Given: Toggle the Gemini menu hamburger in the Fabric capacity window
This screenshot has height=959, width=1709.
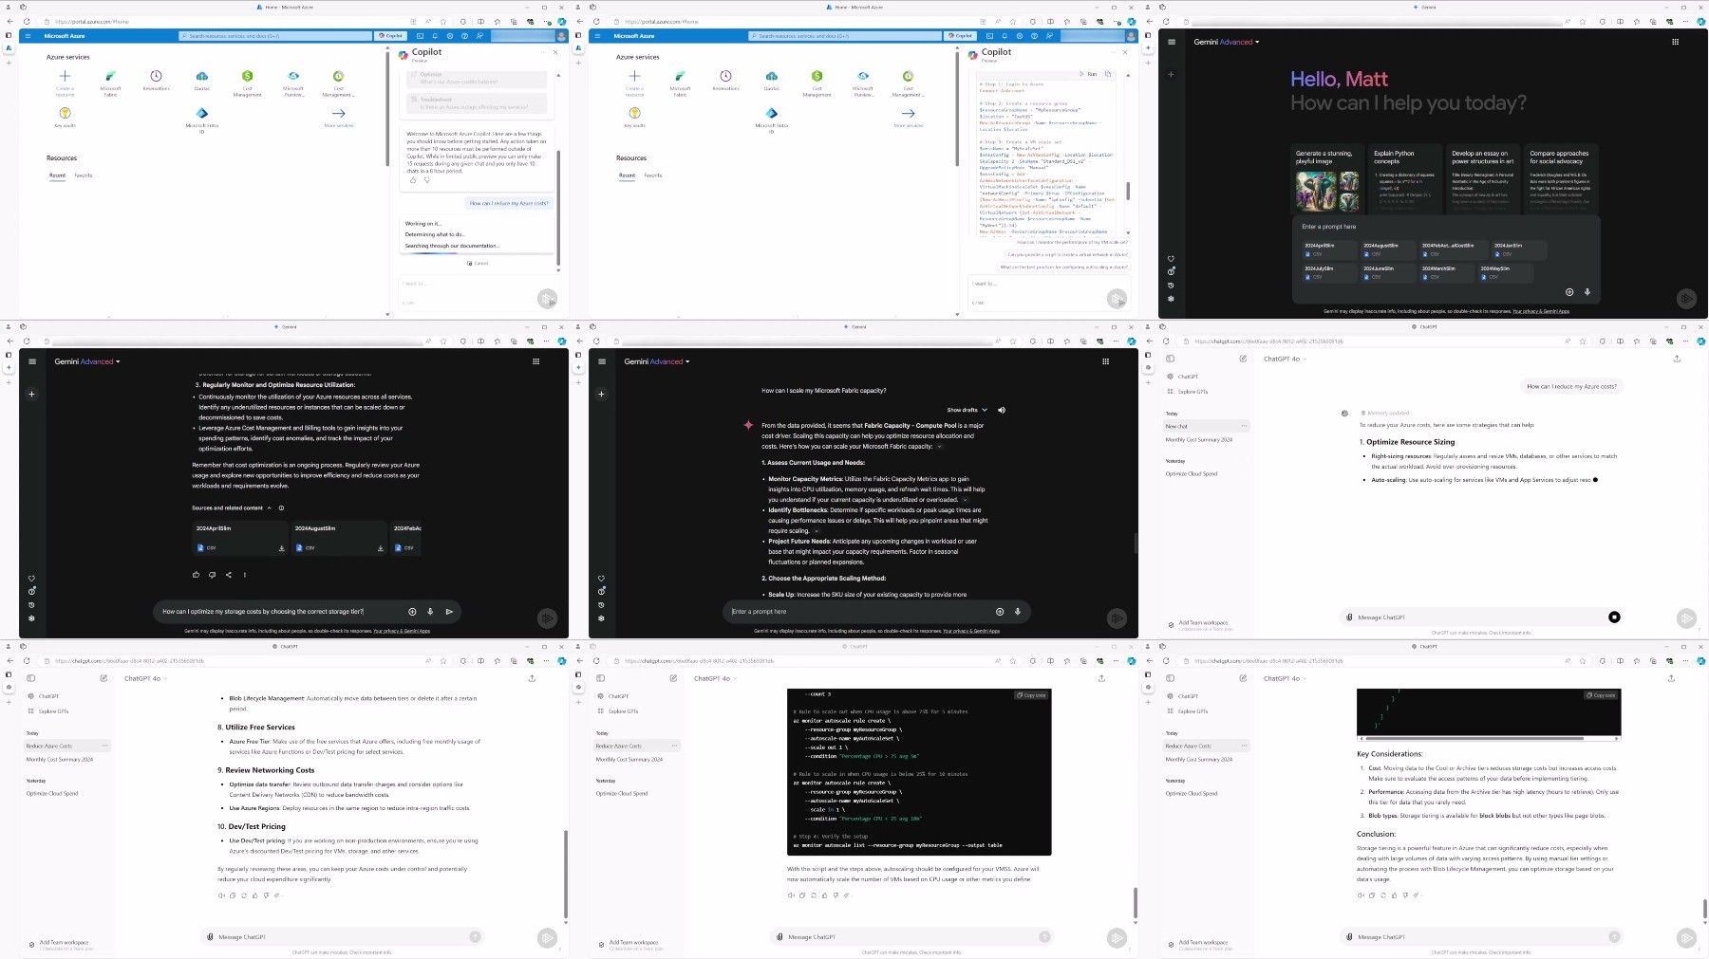Looking at the screenshot, I should [x=602, y=361].
